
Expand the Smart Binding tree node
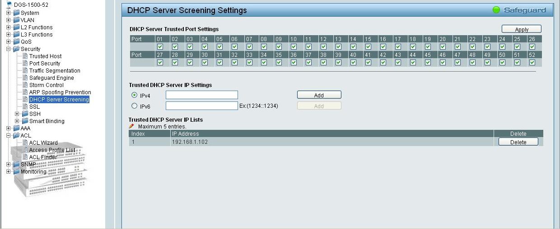(17, 121)
